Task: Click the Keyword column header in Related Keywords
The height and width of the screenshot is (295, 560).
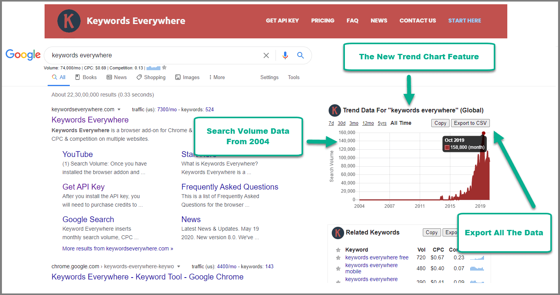Action: 357,250
